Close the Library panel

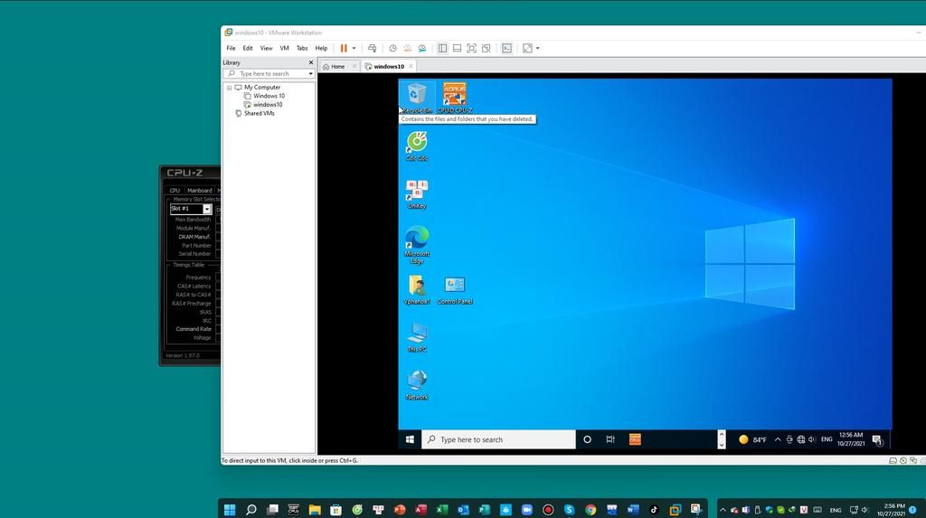click(x=311, y=62)
